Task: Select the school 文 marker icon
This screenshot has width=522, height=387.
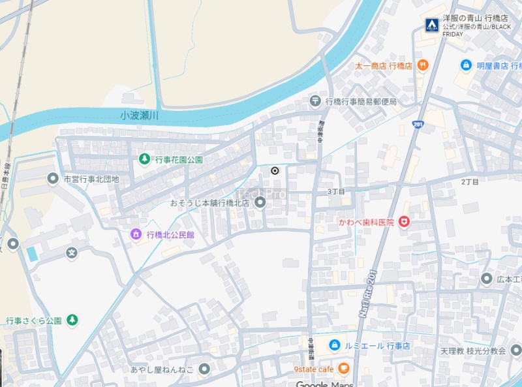Action: pos(72,253)
